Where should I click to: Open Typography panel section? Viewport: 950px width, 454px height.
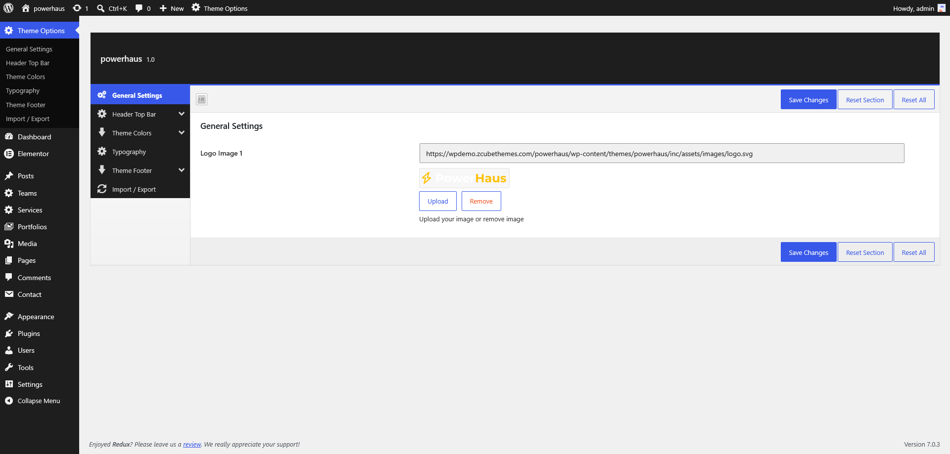pos(140,152)
